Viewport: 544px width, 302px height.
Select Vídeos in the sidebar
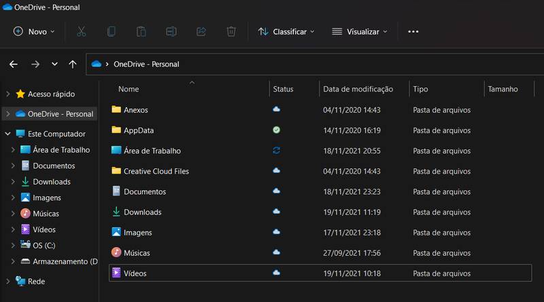(x=44, y=229)
